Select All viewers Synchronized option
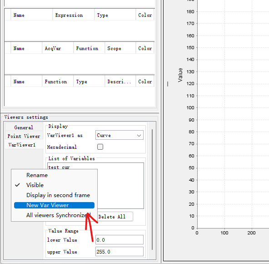Screen dimensions: 269x264 tap(54, 215)
